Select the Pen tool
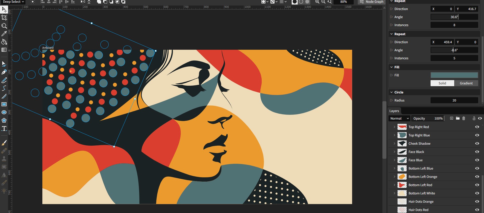This screenshot has height=213, width=484. (4, 72)
